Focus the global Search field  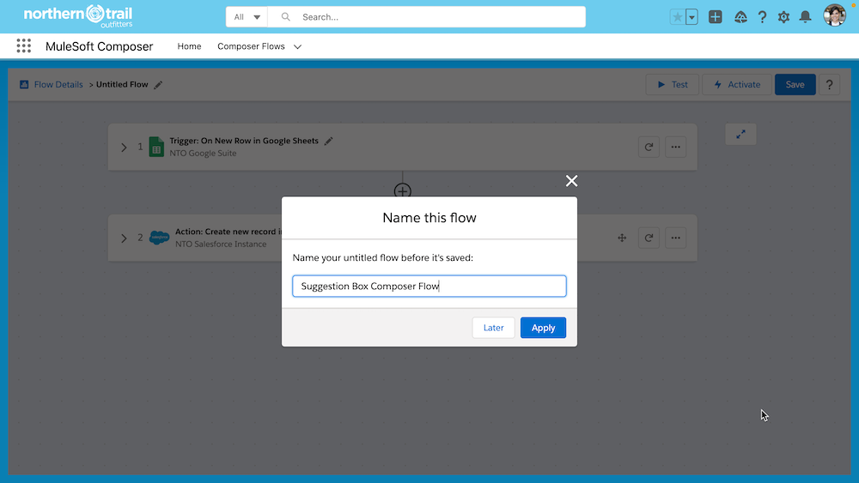pos(427,17)
